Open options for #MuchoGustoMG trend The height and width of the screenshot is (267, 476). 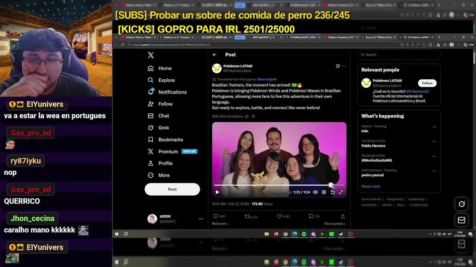pyautogui.click(x=434, y=156)
